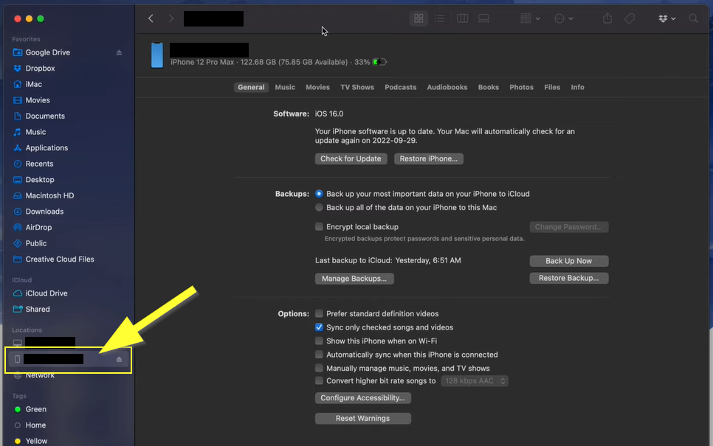Open the General tab

tap(251, 87)
